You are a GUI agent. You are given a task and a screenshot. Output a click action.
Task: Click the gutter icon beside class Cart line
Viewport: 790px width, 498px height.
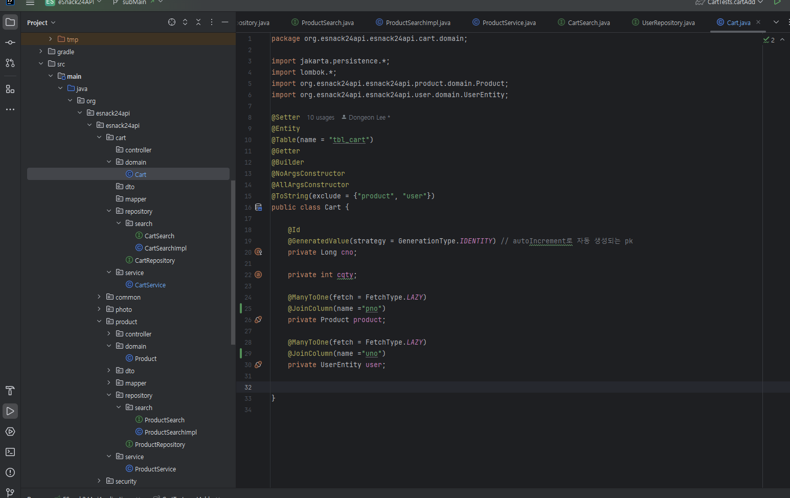tap(258, 207)
